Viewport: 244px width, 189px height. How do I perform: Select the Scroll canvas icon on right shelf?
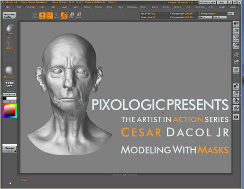(x=236, y=24)
